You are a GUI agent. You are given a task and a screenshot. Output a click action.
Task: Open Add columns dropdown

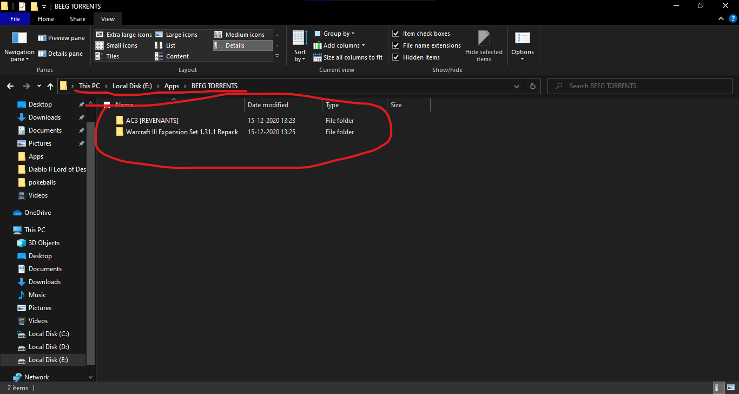[339, 45]
